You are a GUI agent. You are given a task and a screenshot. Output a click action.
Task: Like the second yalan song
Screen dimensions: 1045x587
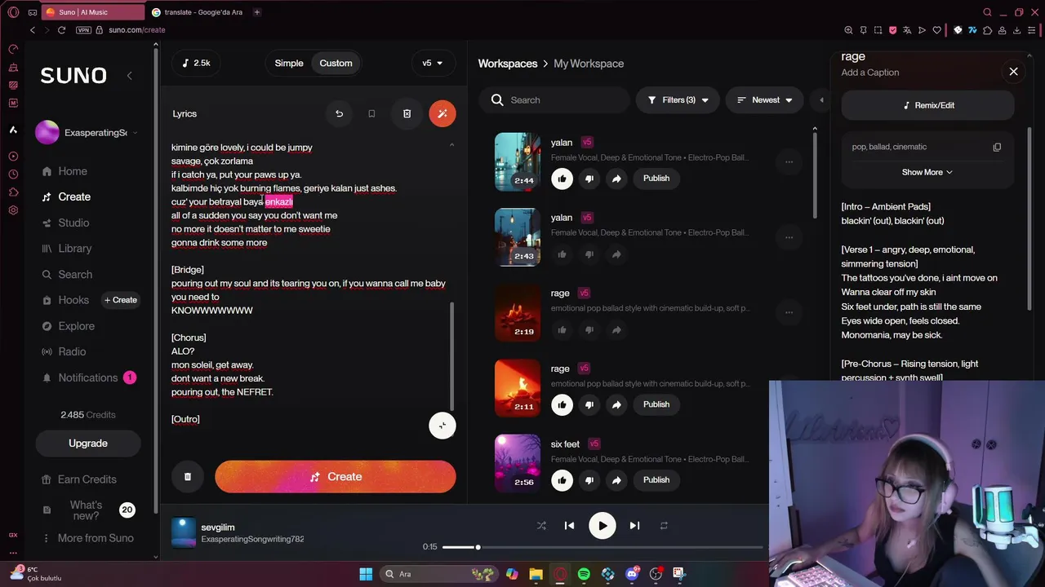click(x=562, y=254)
